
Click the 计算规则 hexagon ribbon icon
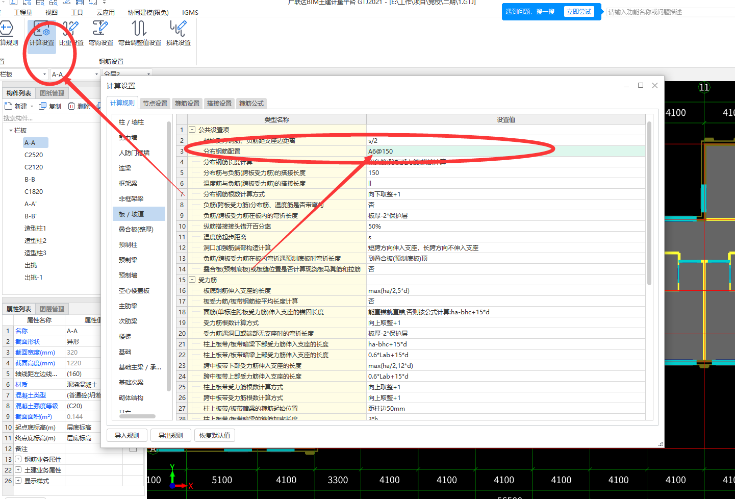pyautogui.click(x=6, y=28)
